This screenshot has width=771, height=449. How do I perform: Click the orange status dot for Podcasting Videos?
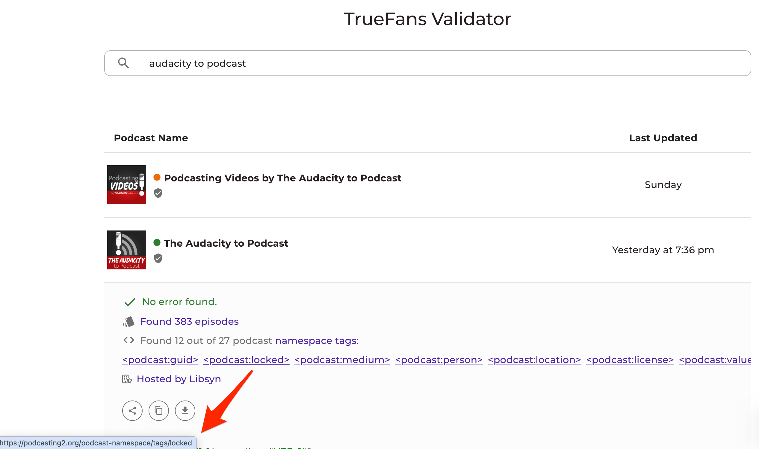click(157, 177)
